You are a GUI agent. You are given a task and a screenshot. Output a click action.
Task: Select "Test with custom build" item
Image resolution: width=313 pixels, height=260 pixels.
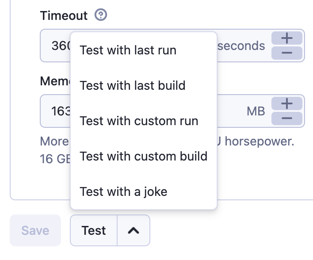144,156
